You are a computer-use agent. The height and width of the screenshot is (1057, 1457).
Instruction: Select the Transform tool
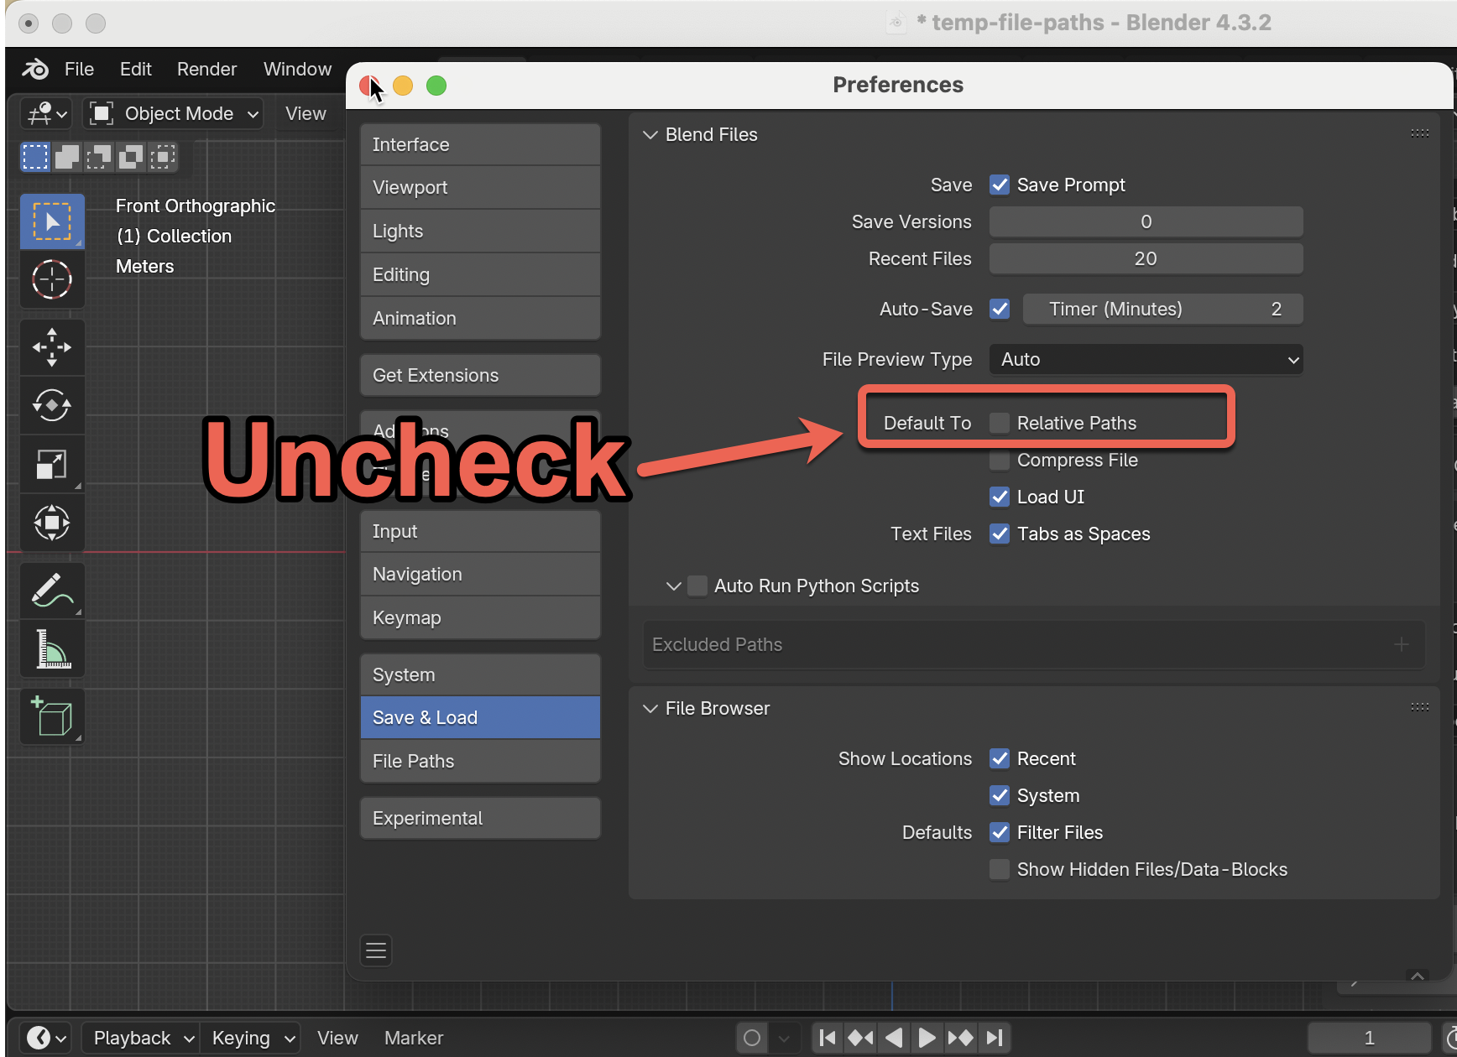coord(52,523)
